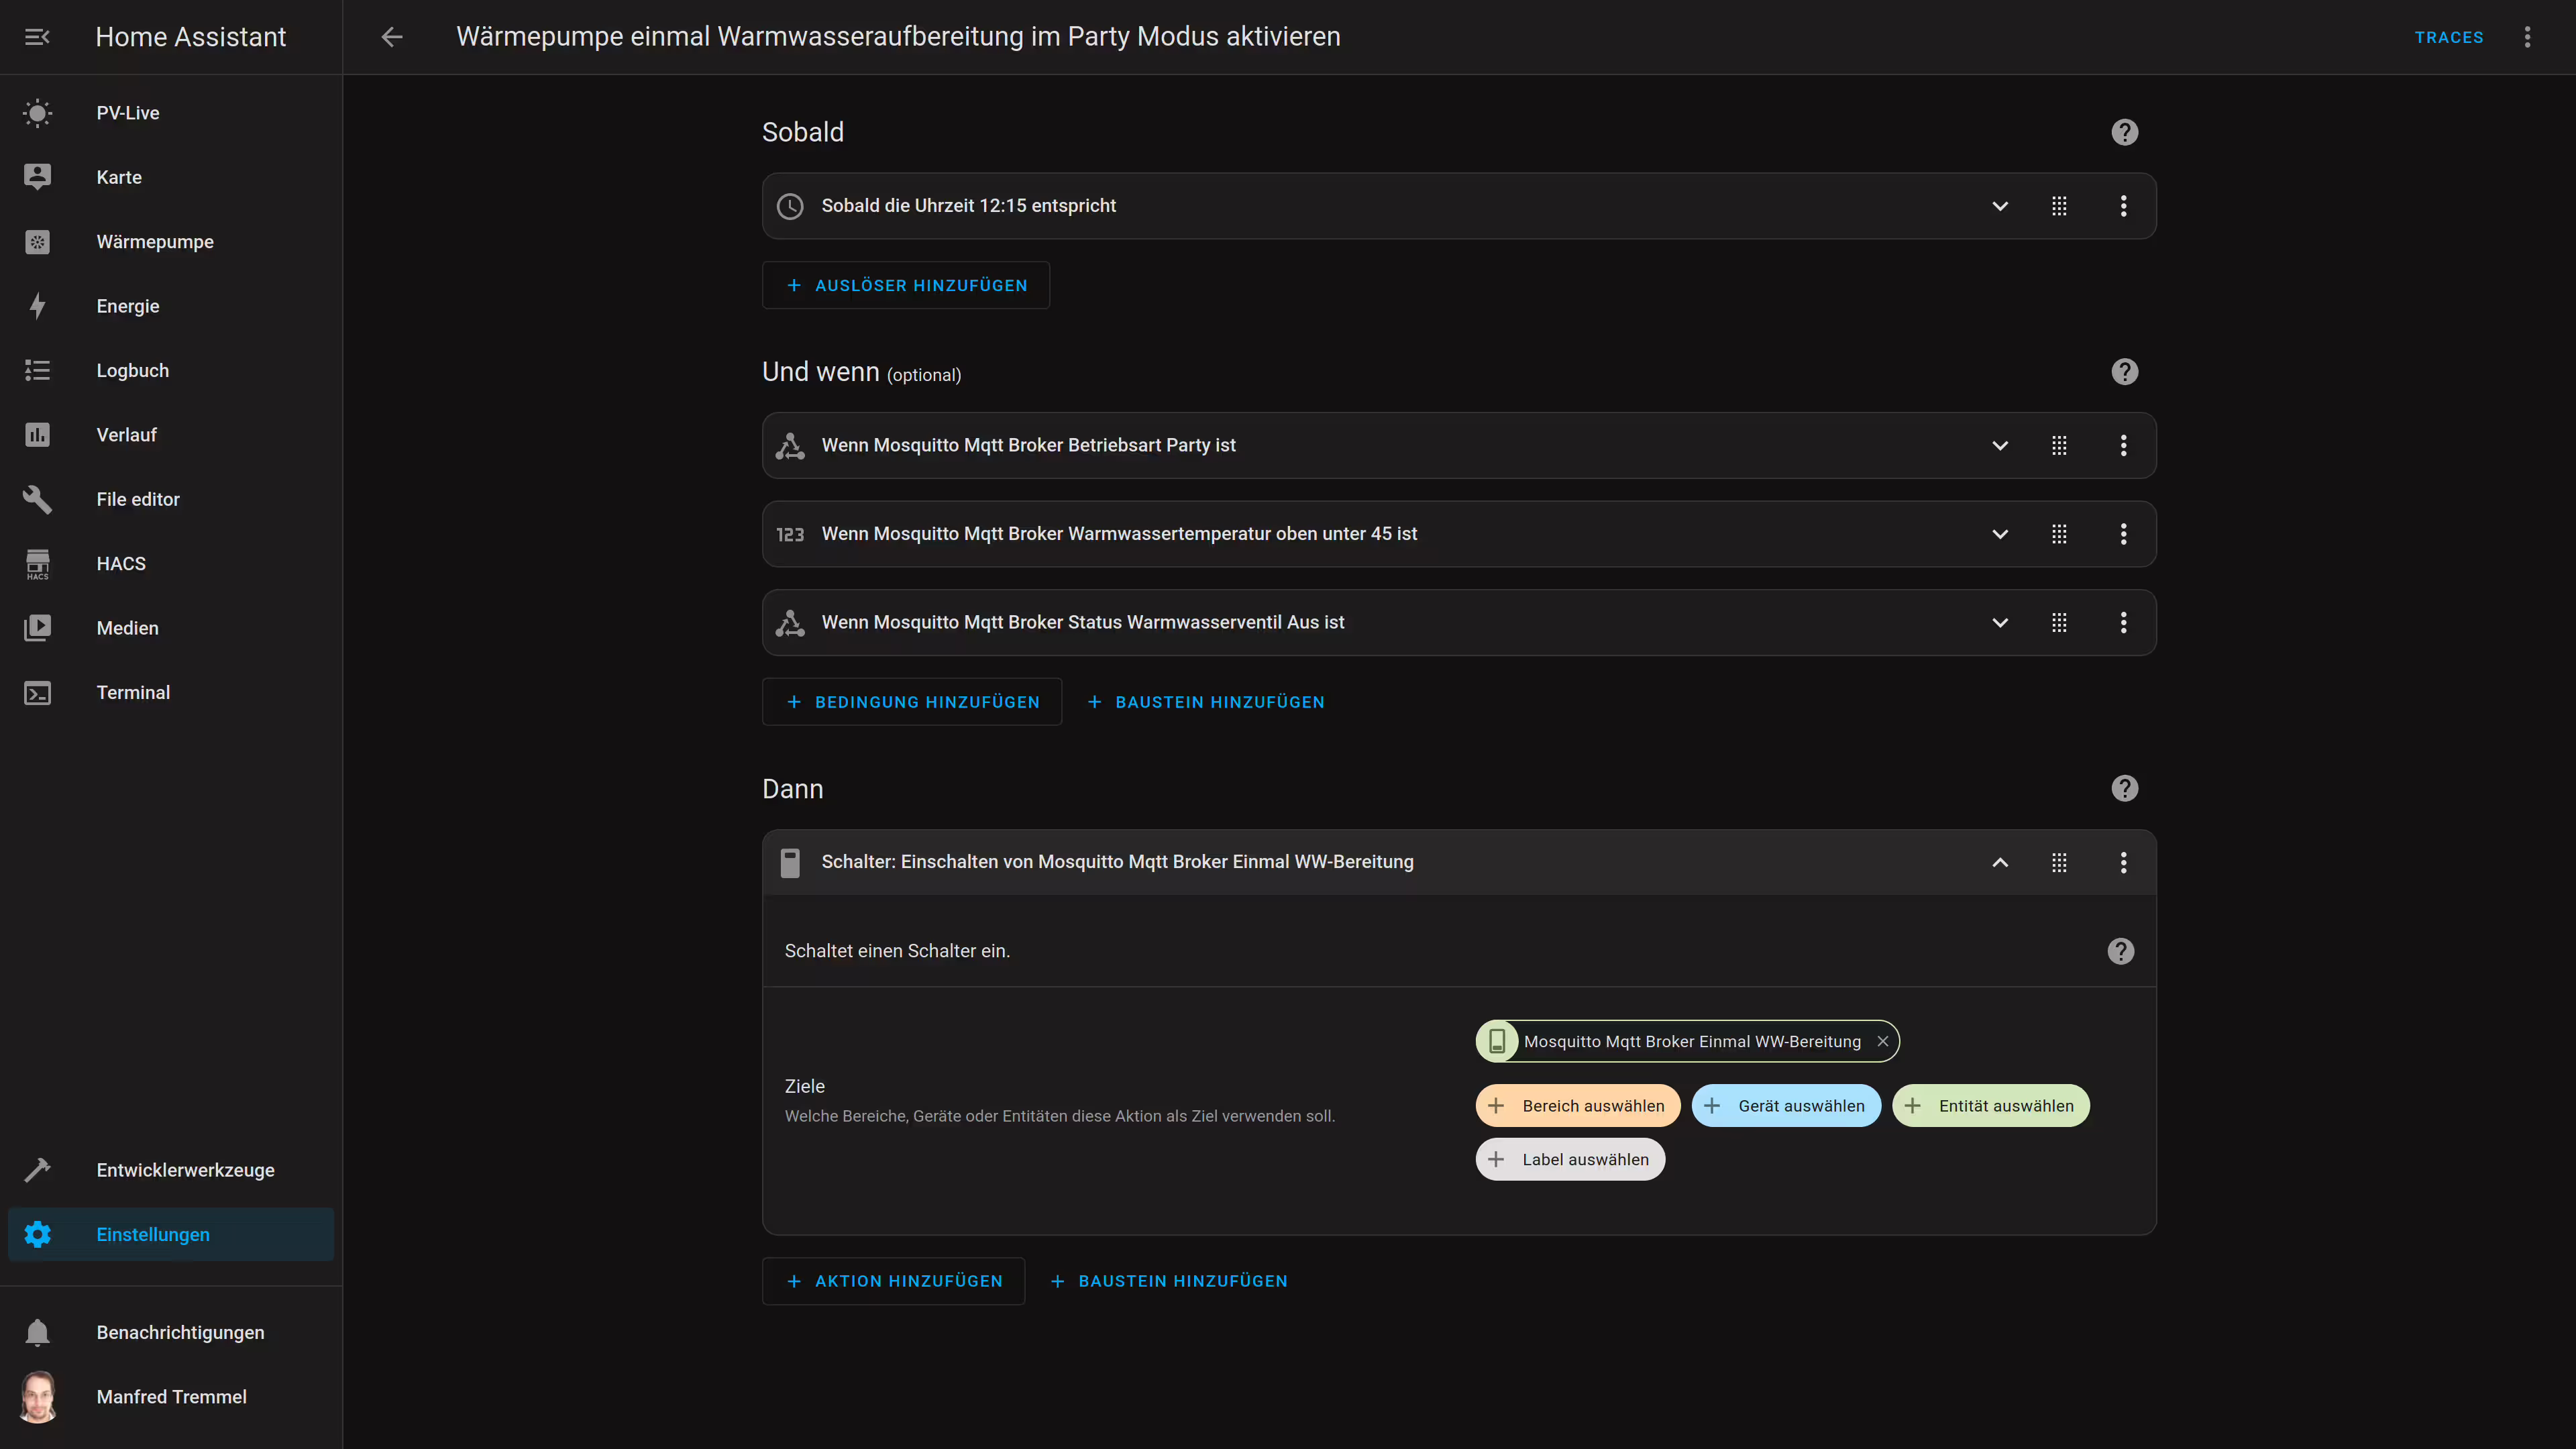Grab drag handle of the Schalter action

(x=2059, y=862)
